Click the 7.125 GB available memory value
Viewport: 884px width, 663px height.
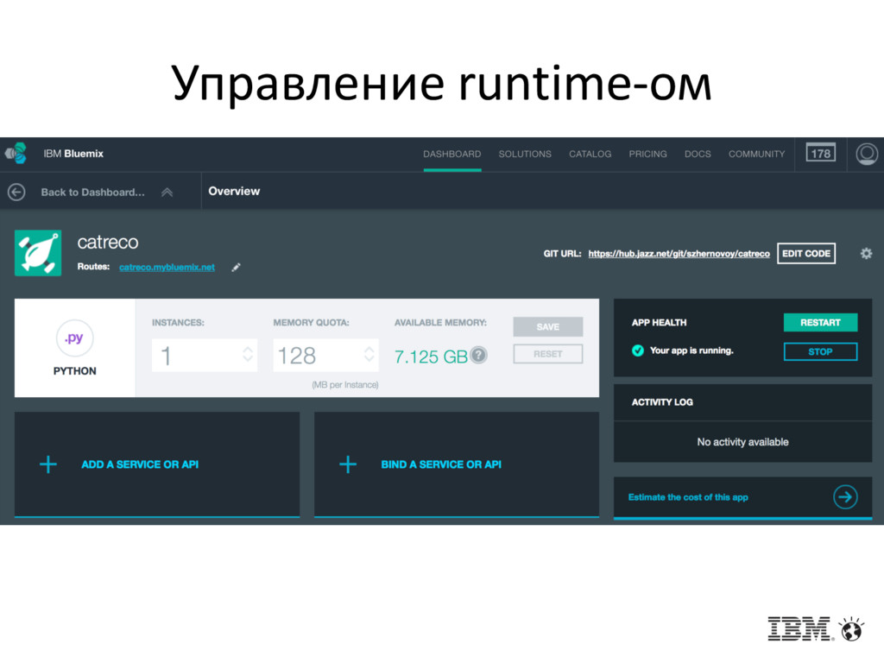click(x=431, y=357)
